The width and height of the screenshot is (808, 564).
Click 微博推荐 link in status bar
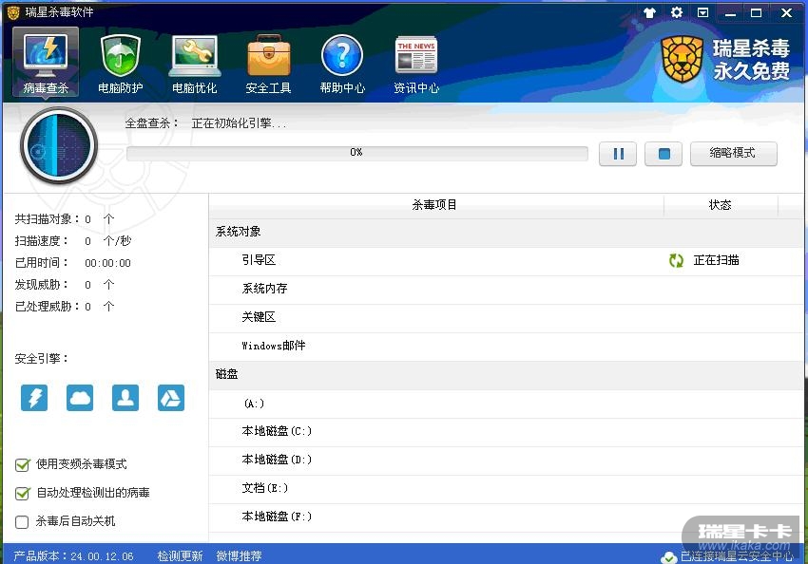point(240,555)
